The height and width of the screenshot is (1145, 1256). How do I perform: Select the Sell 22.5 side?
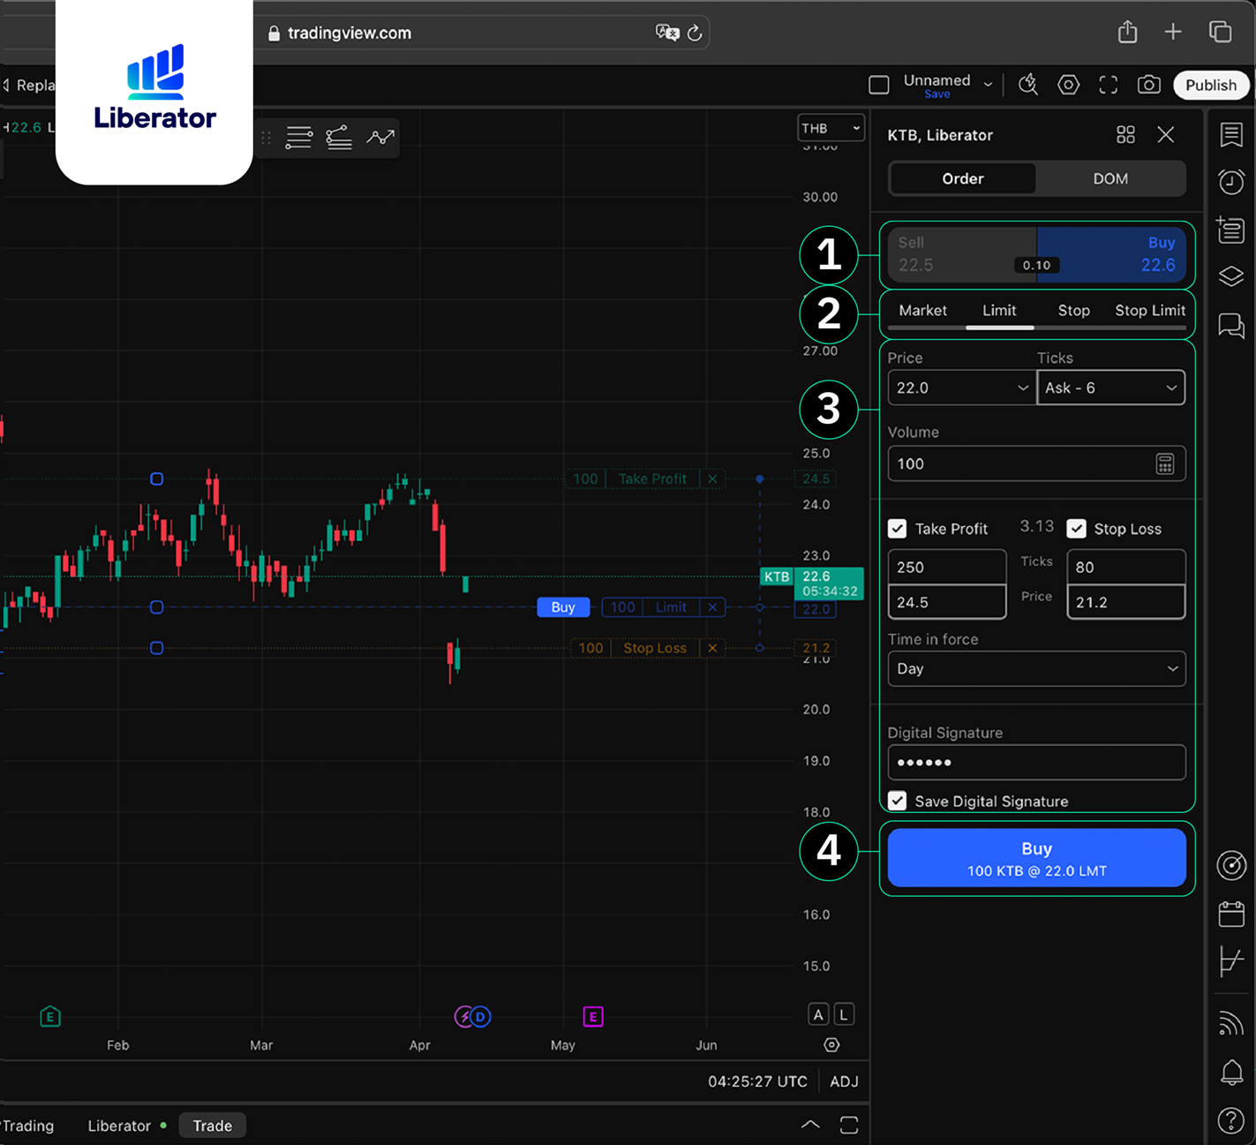[x=962, y=254]
